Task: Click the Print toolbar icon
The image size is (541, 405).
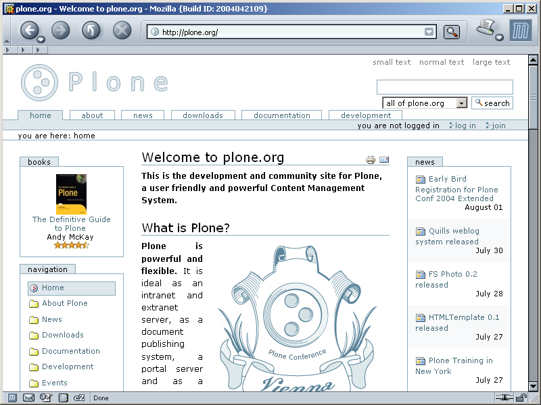Action: click(486, 28)
